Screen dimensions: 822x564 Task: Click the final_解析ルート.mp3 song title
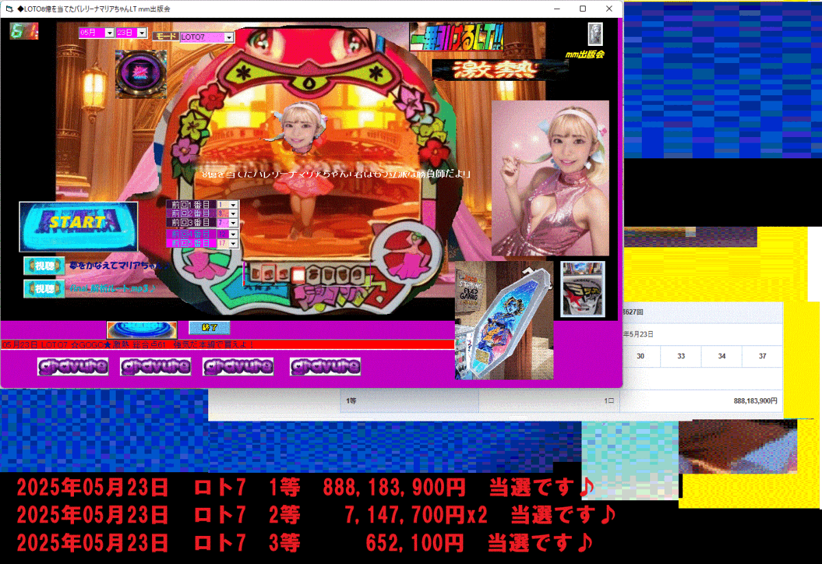[112, 289]
